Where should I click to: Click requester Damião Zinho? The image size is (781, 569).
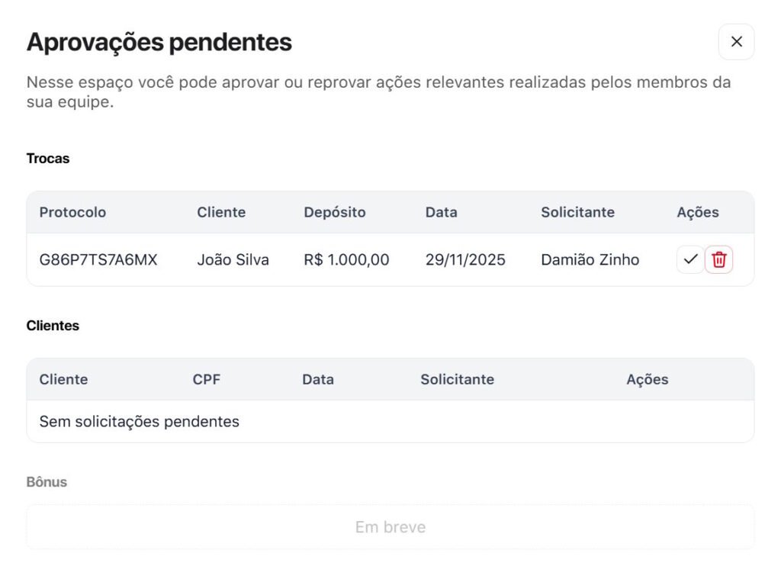click(590, 260)
